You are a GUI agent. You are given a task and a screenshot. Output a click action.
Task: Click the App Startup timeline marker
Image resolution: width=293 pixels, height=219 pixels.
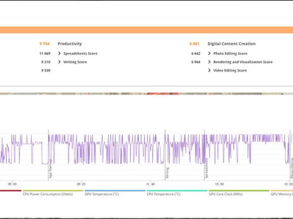[51, 169]
